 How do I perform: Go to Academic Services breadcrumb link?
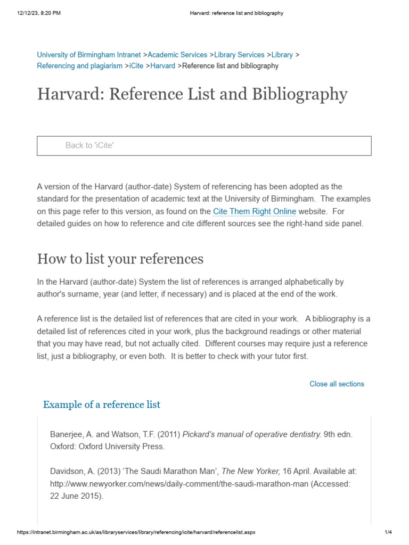click(x=177, y=55)
